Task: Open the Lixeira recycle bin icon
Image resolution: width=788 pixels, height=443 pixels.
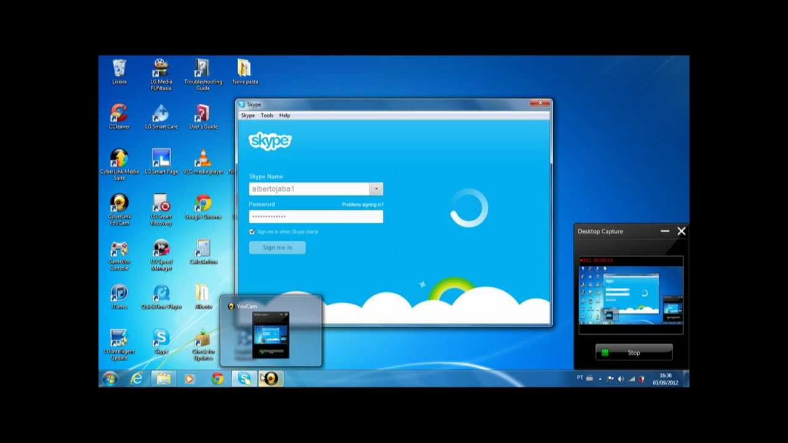Action: pyautogui.click(x=119, y=71)
